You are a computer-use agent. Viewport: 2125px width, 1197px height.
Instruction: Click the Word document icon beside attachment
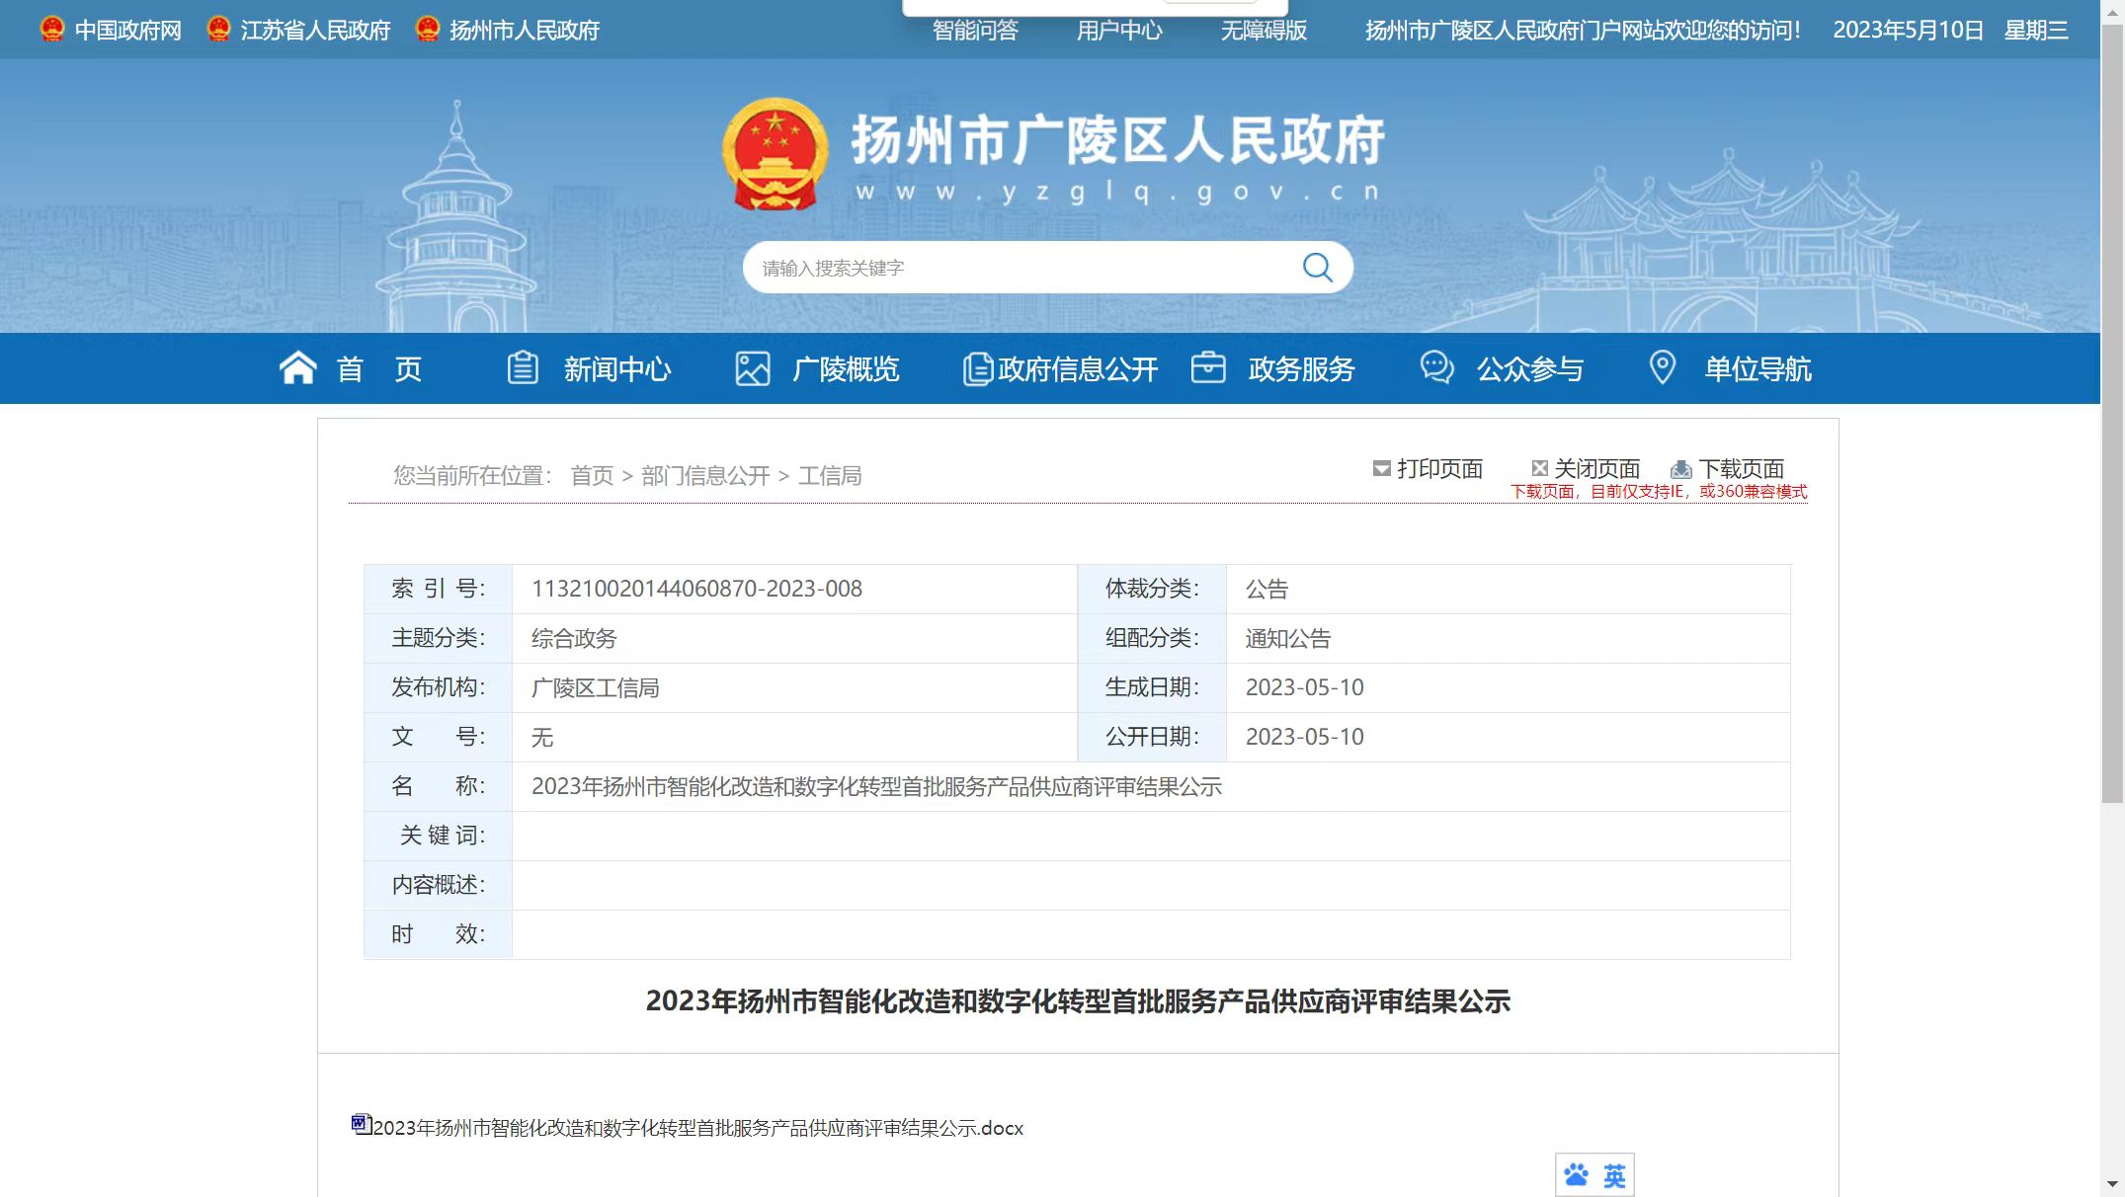point(361,1124)
